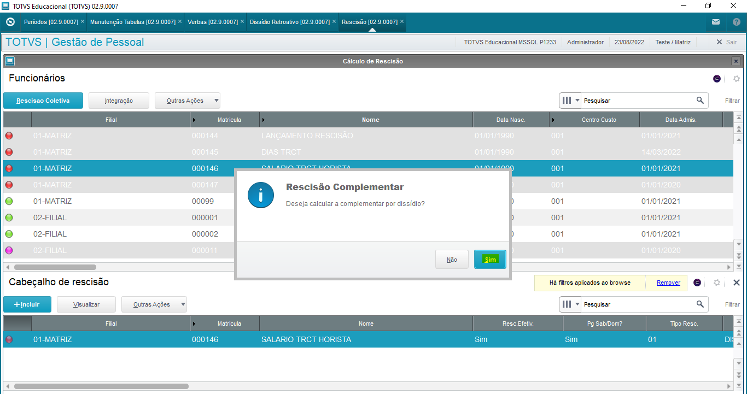Click the Rescisao Coletiva button
Image resolution: width=747 pixels, height=394 pixels.
(43, 101)
